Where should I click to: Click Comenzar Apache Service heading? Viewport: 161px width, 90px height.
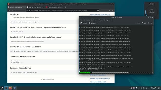(20, 68)
